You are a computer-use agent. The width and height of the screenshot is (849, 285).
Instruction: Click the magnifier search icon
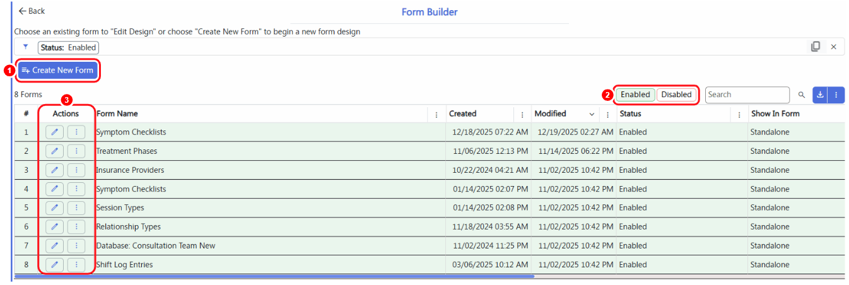(802, 95)
